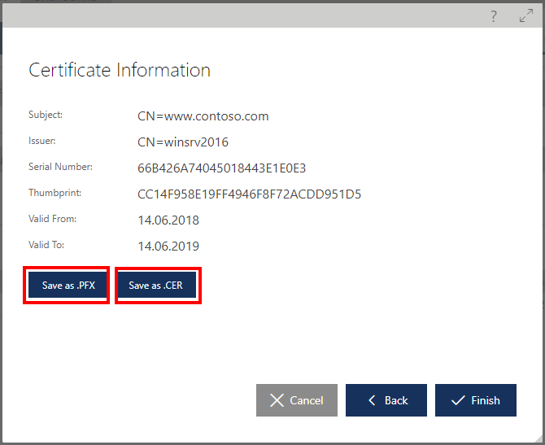Screen dimensions: 545x445
Task: Open help via the question mark icon
Action: click(493, 16)
